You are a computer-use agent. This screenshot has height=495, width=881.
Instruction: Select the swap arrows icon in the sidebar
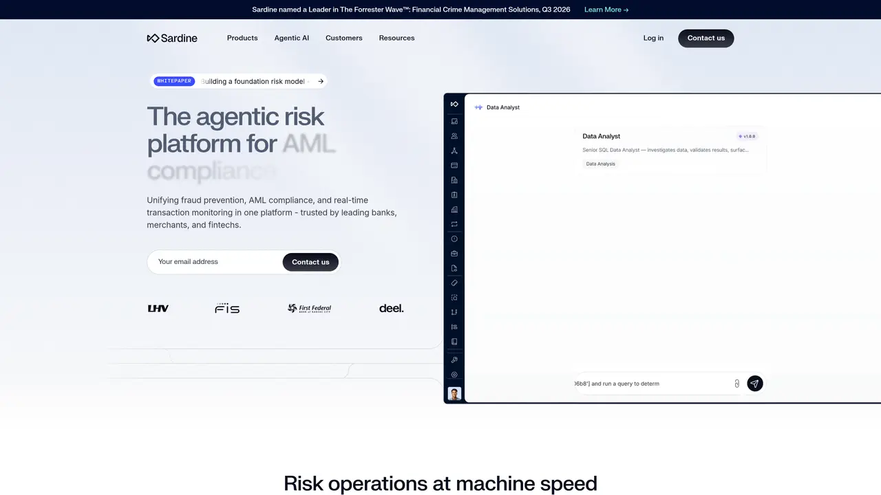click(x=454, y=224)
